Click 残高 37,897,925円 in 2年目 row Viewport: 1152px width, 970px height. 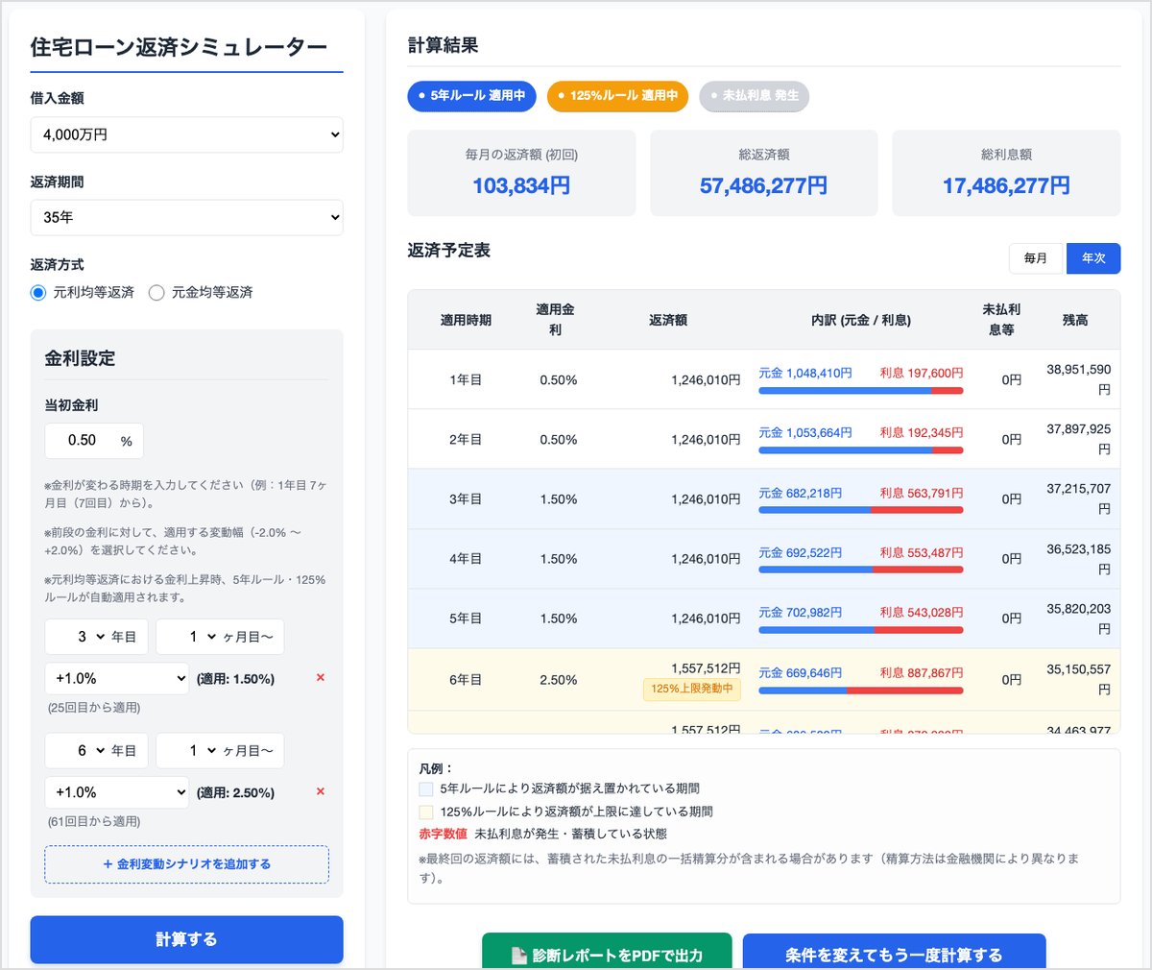point(1078,439)
